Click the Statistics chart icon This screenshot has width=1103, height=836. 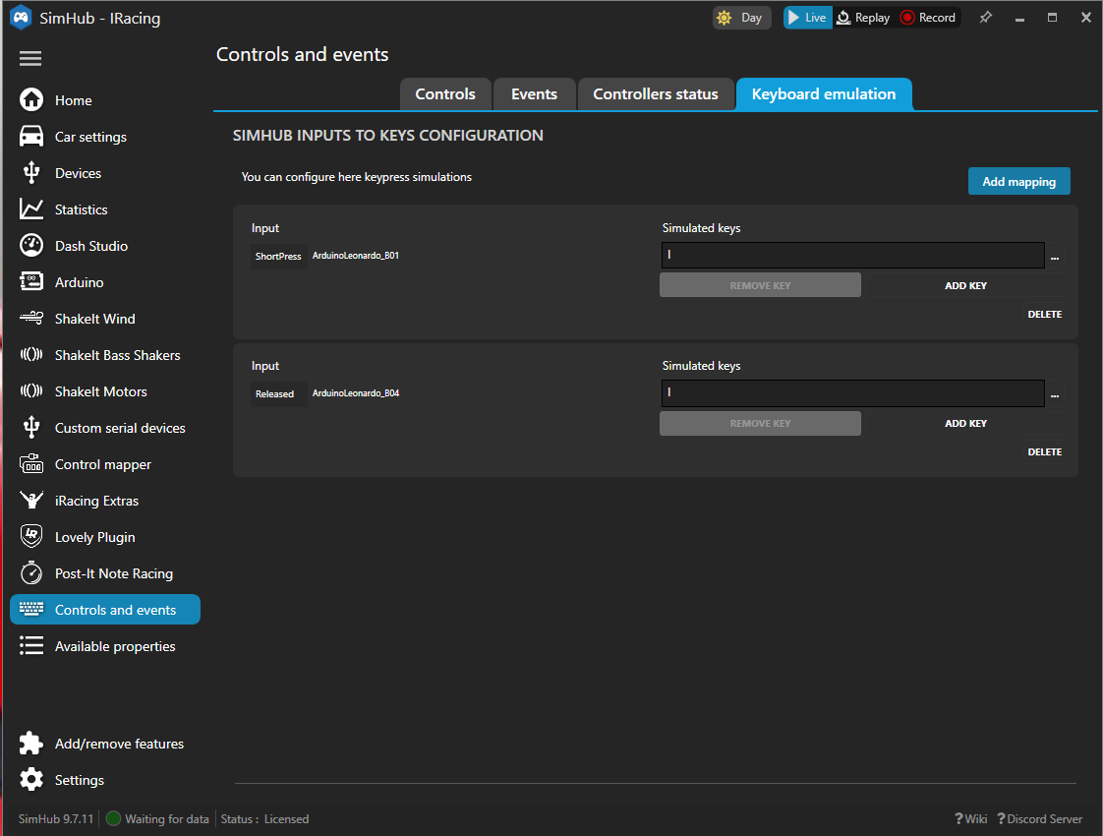pyautogui.click(x=30, y=209)
